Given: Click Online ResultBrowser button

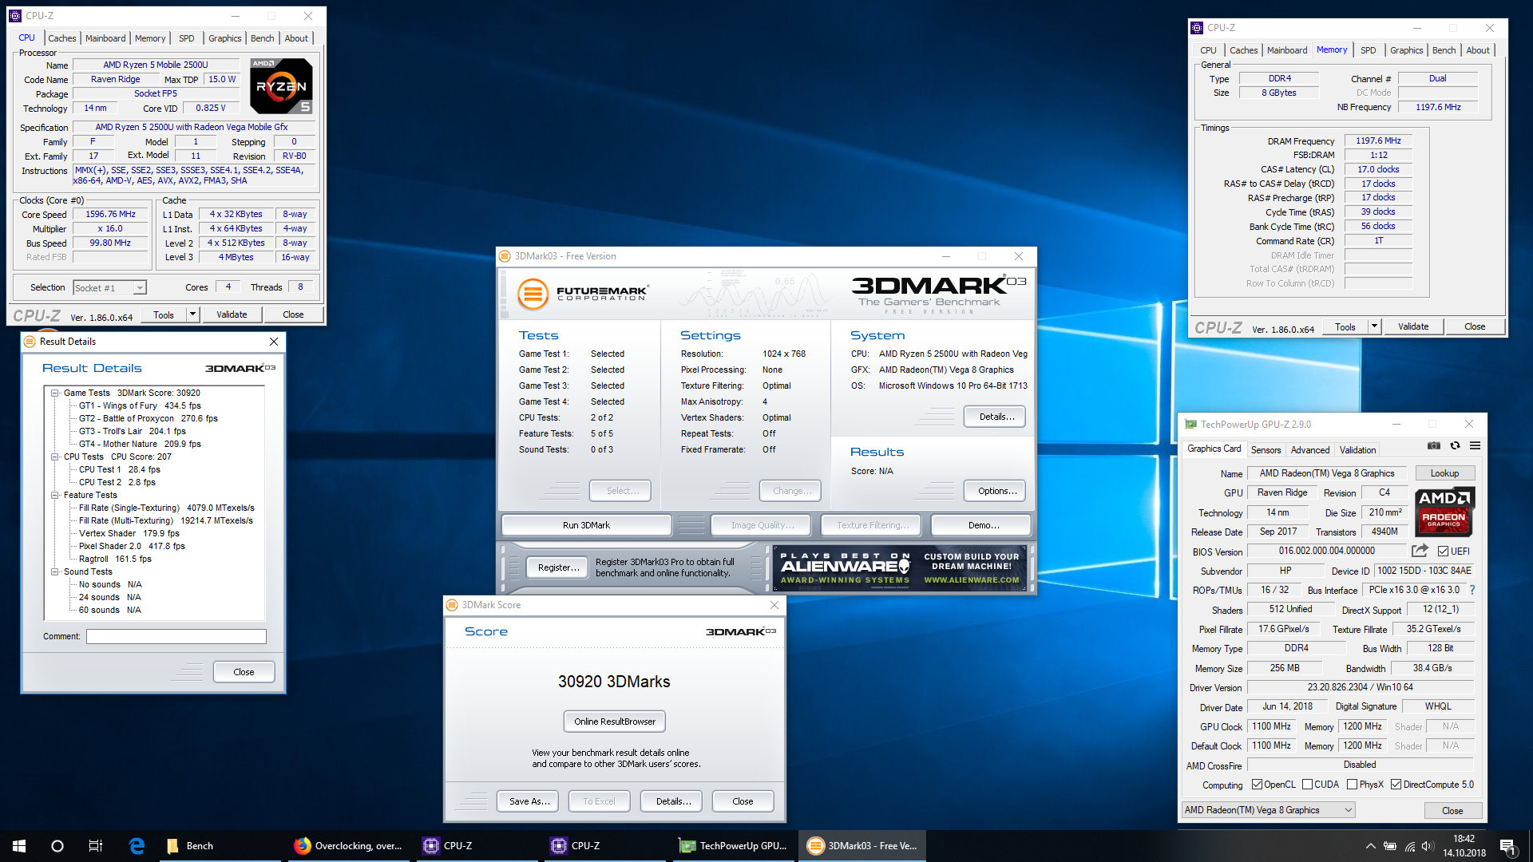Looking at the screenshot, I should coord(615,722).
